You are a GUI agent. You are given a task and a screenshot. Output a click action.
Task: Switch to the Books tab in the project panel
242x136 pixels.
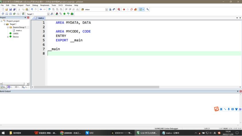[x=10, y=87]
